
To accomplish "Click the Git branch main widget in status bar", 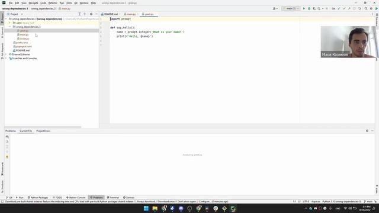I will coord(368,201).
